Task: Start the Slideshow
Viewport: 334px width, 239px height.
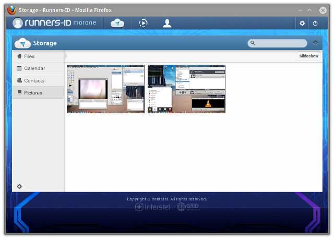Action: (308, 56)
